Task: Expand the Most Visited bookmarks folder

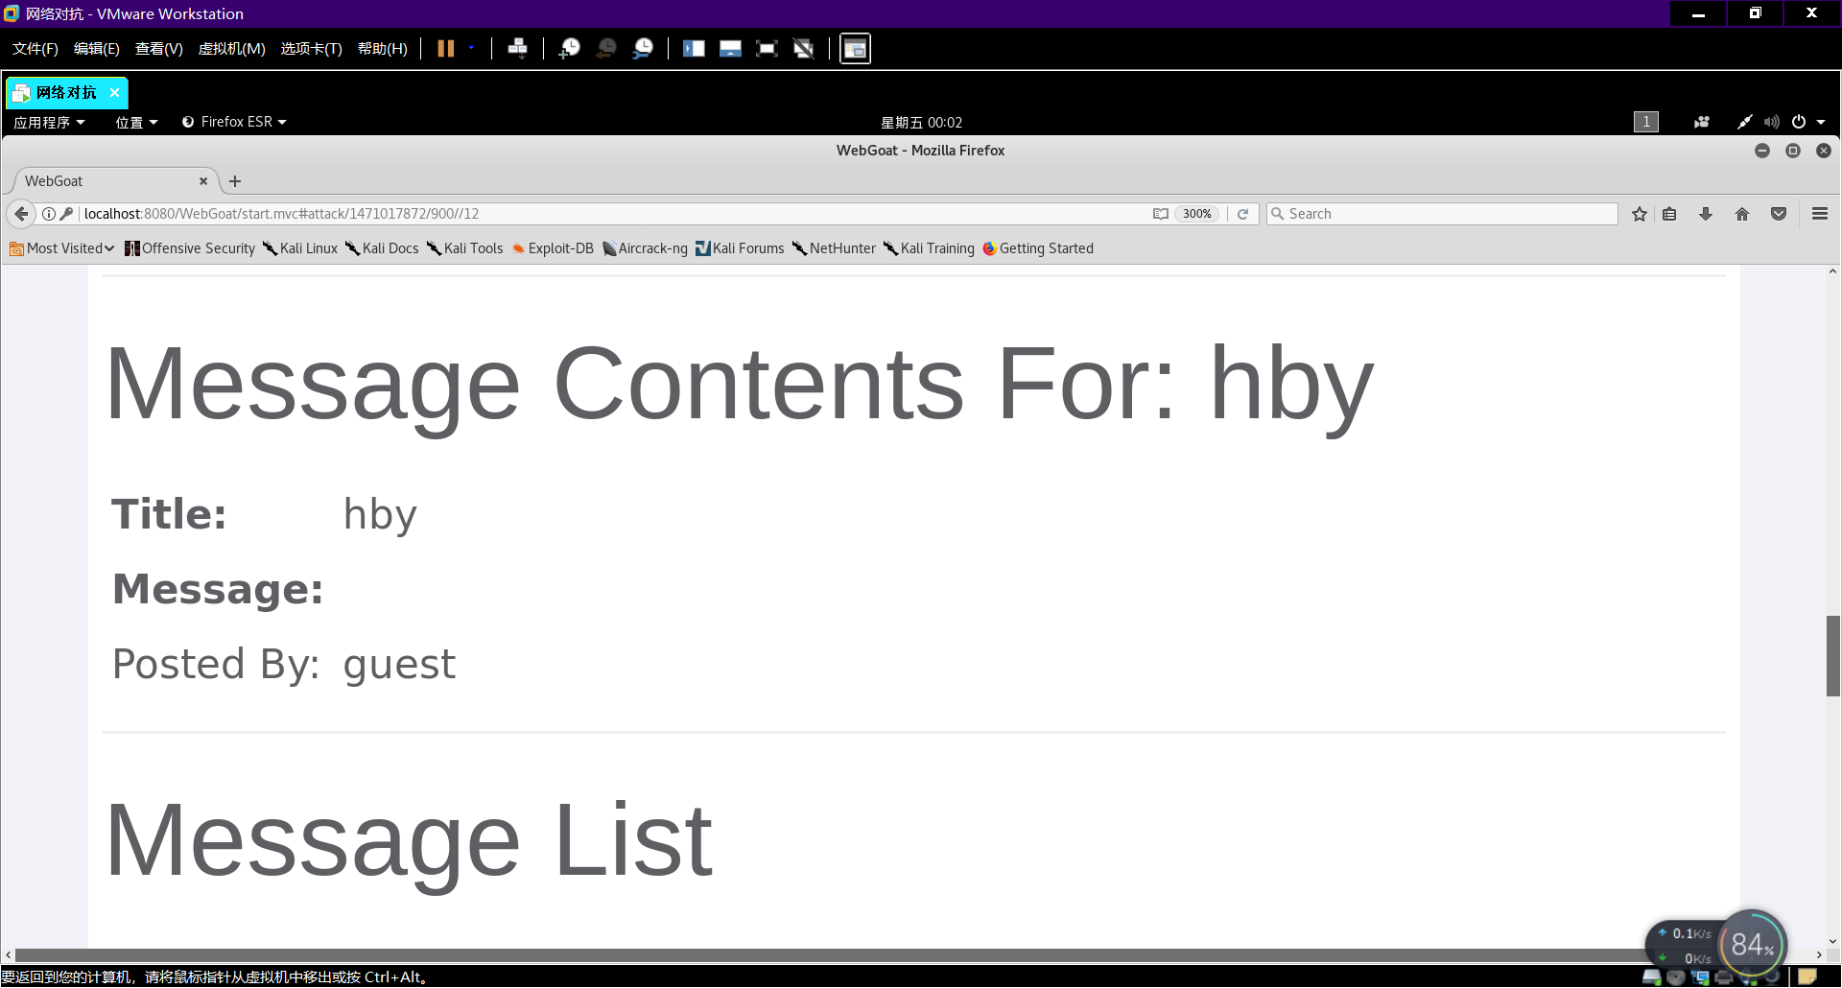Action: pyautogui.click(x=62, y=248)
